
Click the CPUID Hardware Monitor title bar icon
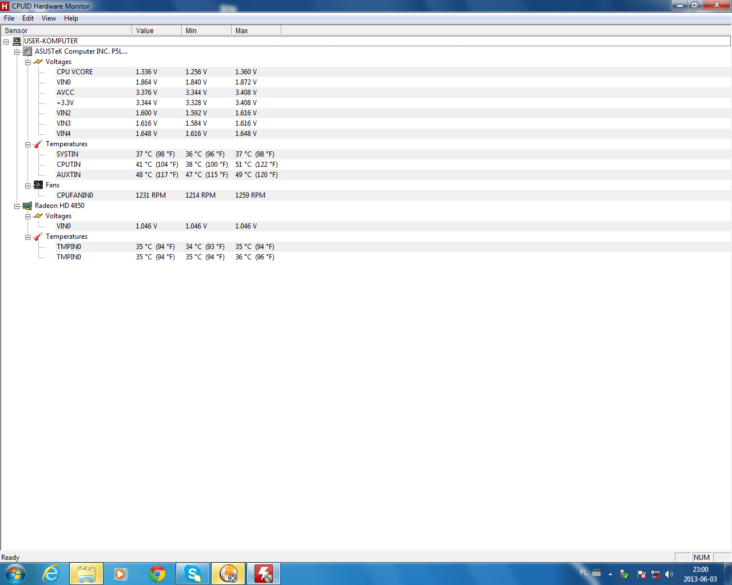[5, 6]
